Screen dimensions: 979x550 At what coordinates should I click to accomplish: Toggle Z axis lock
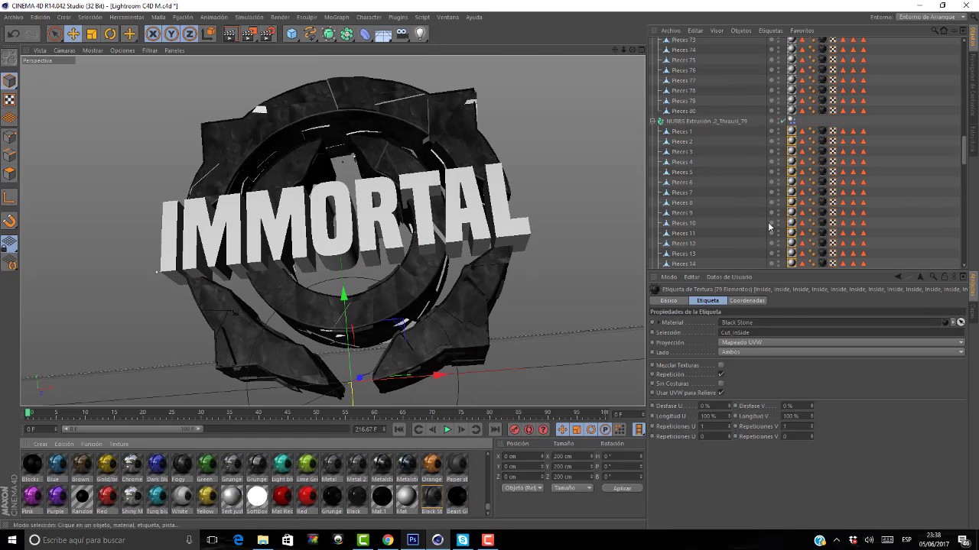click(x=190, y=34)
